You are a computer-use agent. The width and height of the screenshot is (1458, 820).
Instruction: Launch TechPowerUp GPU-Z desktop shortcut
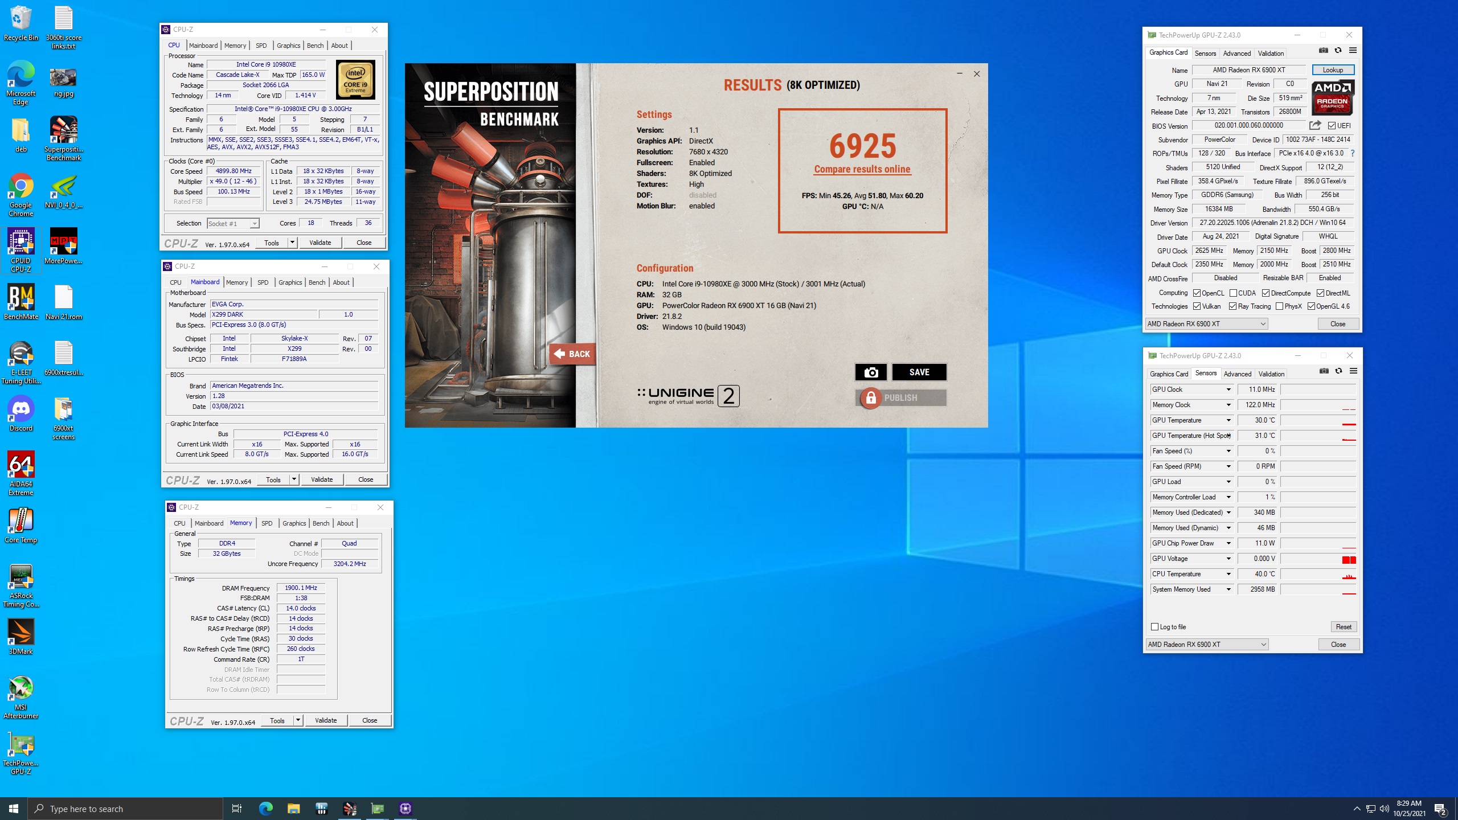point(21,752)
